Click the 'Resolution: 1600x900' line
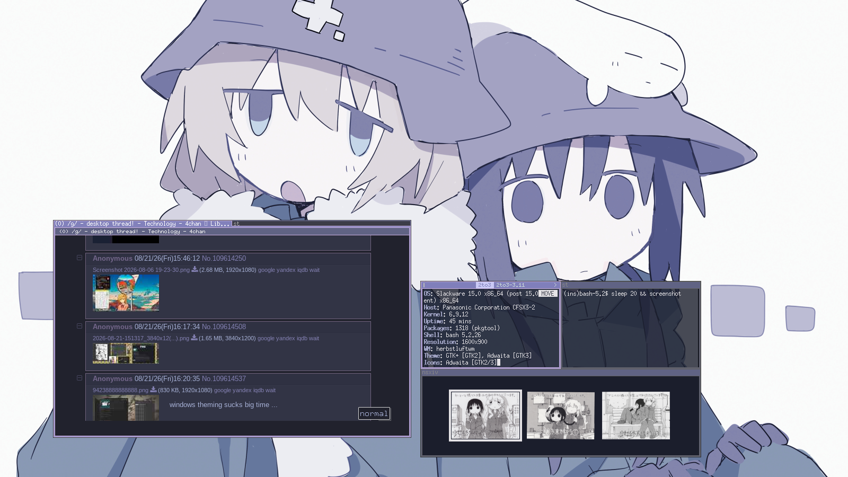The image size is (848, 477). pyautogui.click(x=456, y=342)
